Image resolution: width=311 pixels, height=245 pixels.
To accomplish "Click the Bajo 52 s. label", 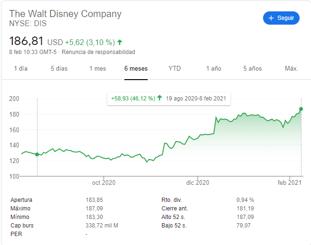I will (174, 226).
